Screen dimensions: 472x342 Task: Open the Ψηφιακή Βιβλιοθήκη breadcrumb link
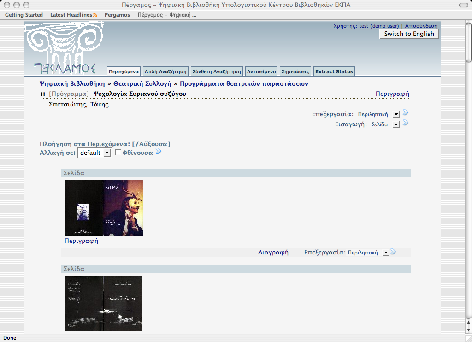[72, 84]
